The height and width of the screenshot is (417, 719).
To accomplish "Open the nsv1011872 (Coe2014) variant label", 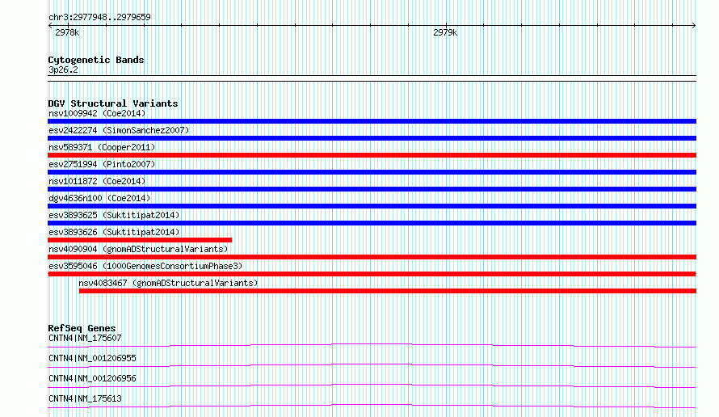I will [97, 181].
